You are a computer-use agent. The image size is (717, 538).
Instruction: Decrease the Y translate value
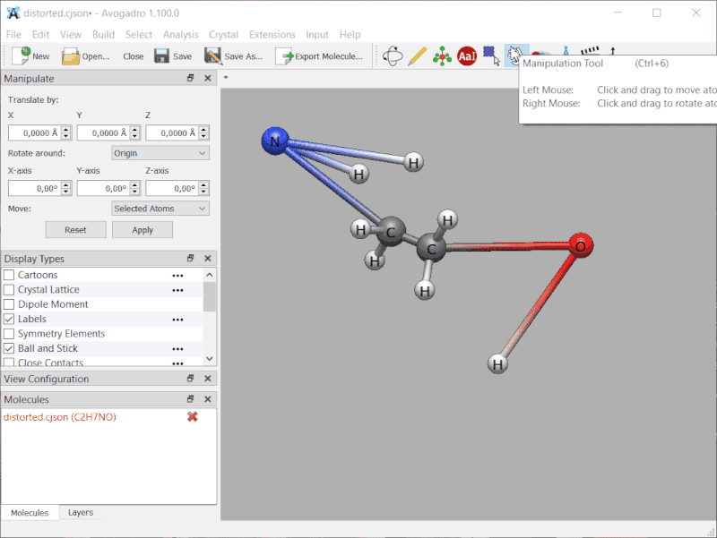click(135, 136)
